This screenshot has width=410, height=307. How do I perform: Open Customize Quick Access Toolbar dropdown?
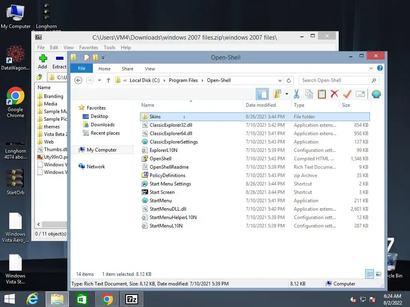point(103,58)
